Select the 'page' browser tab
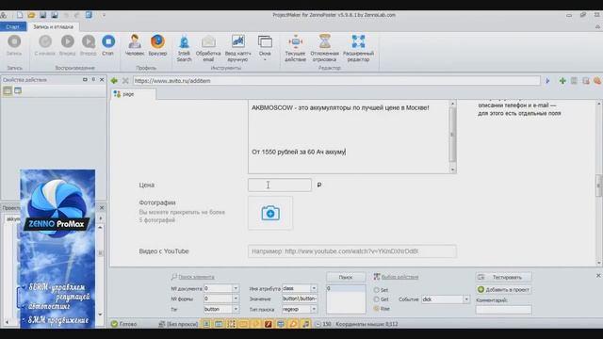The width and height of the screenshot is (603, 339). 133,94
